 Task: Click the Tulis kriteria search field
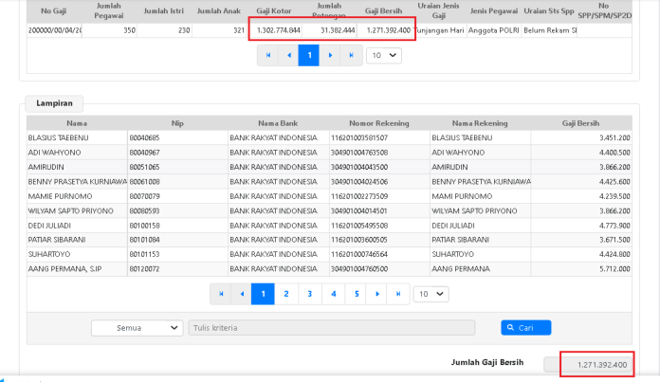point(331,328)
